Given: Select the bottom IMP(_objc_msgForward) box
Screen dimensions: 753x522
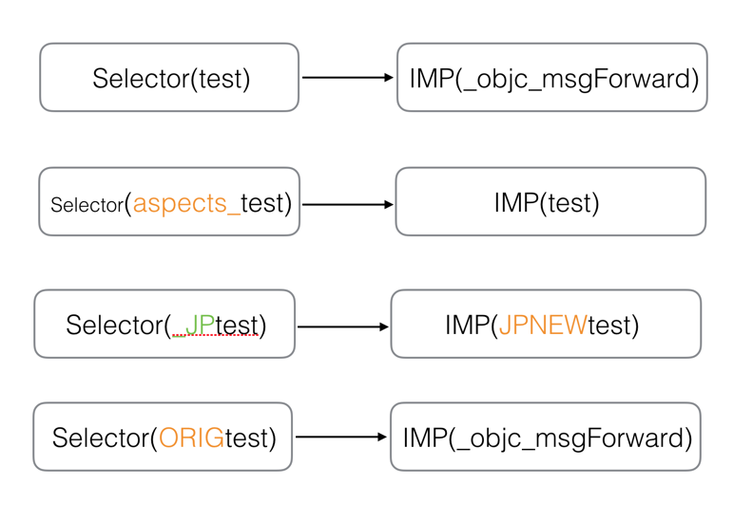Looking at the screenshot, I should click(x=546, y=438).
